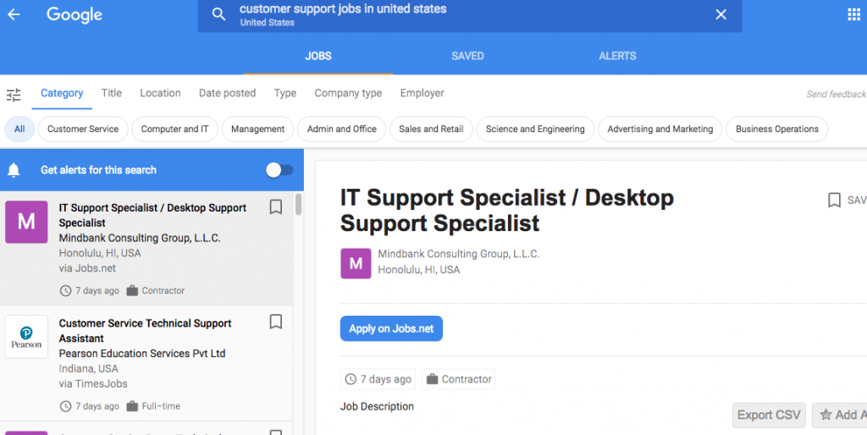Filter by Admin and Office chip
This screenshot has height=435, width=867.
click(342, 129)
